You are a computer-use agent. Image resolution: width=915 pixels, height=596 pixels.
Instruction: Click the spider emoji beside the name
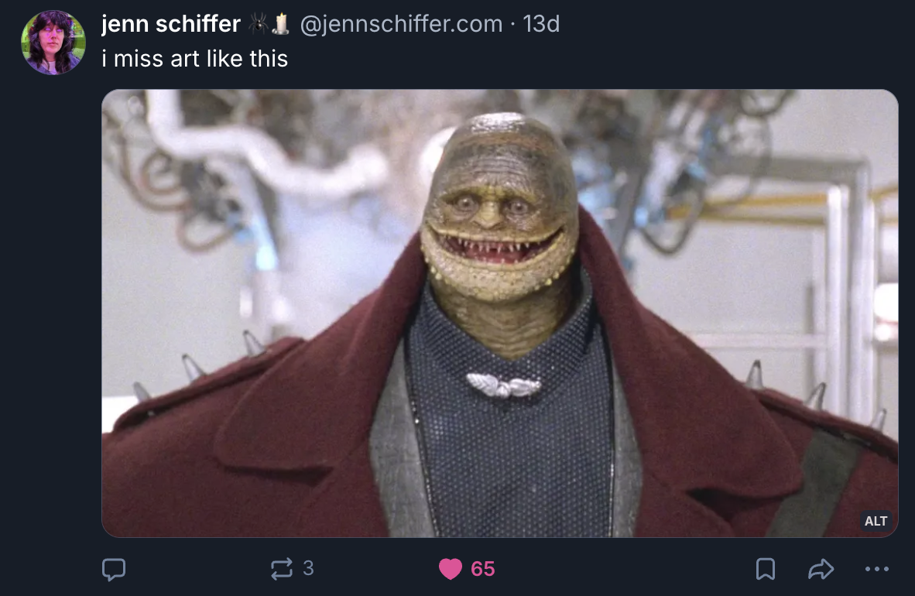click(259, 24)
